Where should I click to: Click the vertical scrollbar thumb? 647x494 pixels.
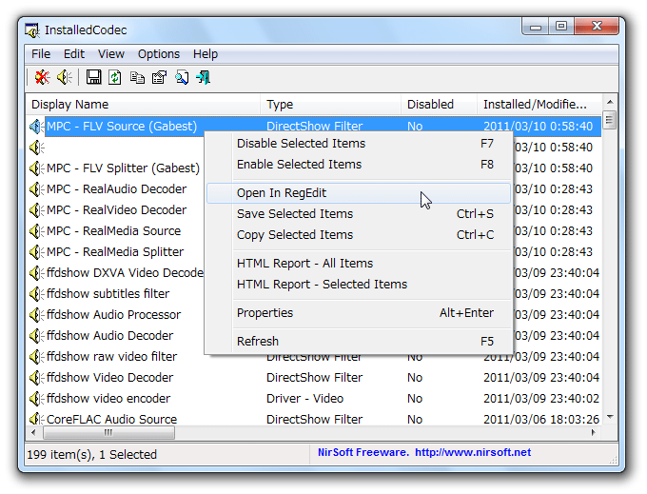tap(610, 120)
